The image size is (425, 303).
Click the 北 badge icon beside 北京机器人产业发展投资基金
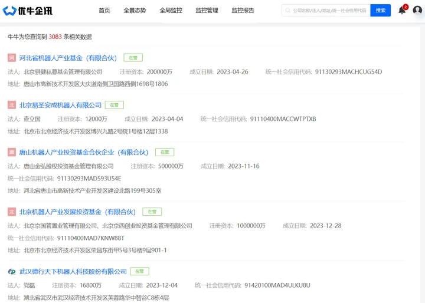12,212
